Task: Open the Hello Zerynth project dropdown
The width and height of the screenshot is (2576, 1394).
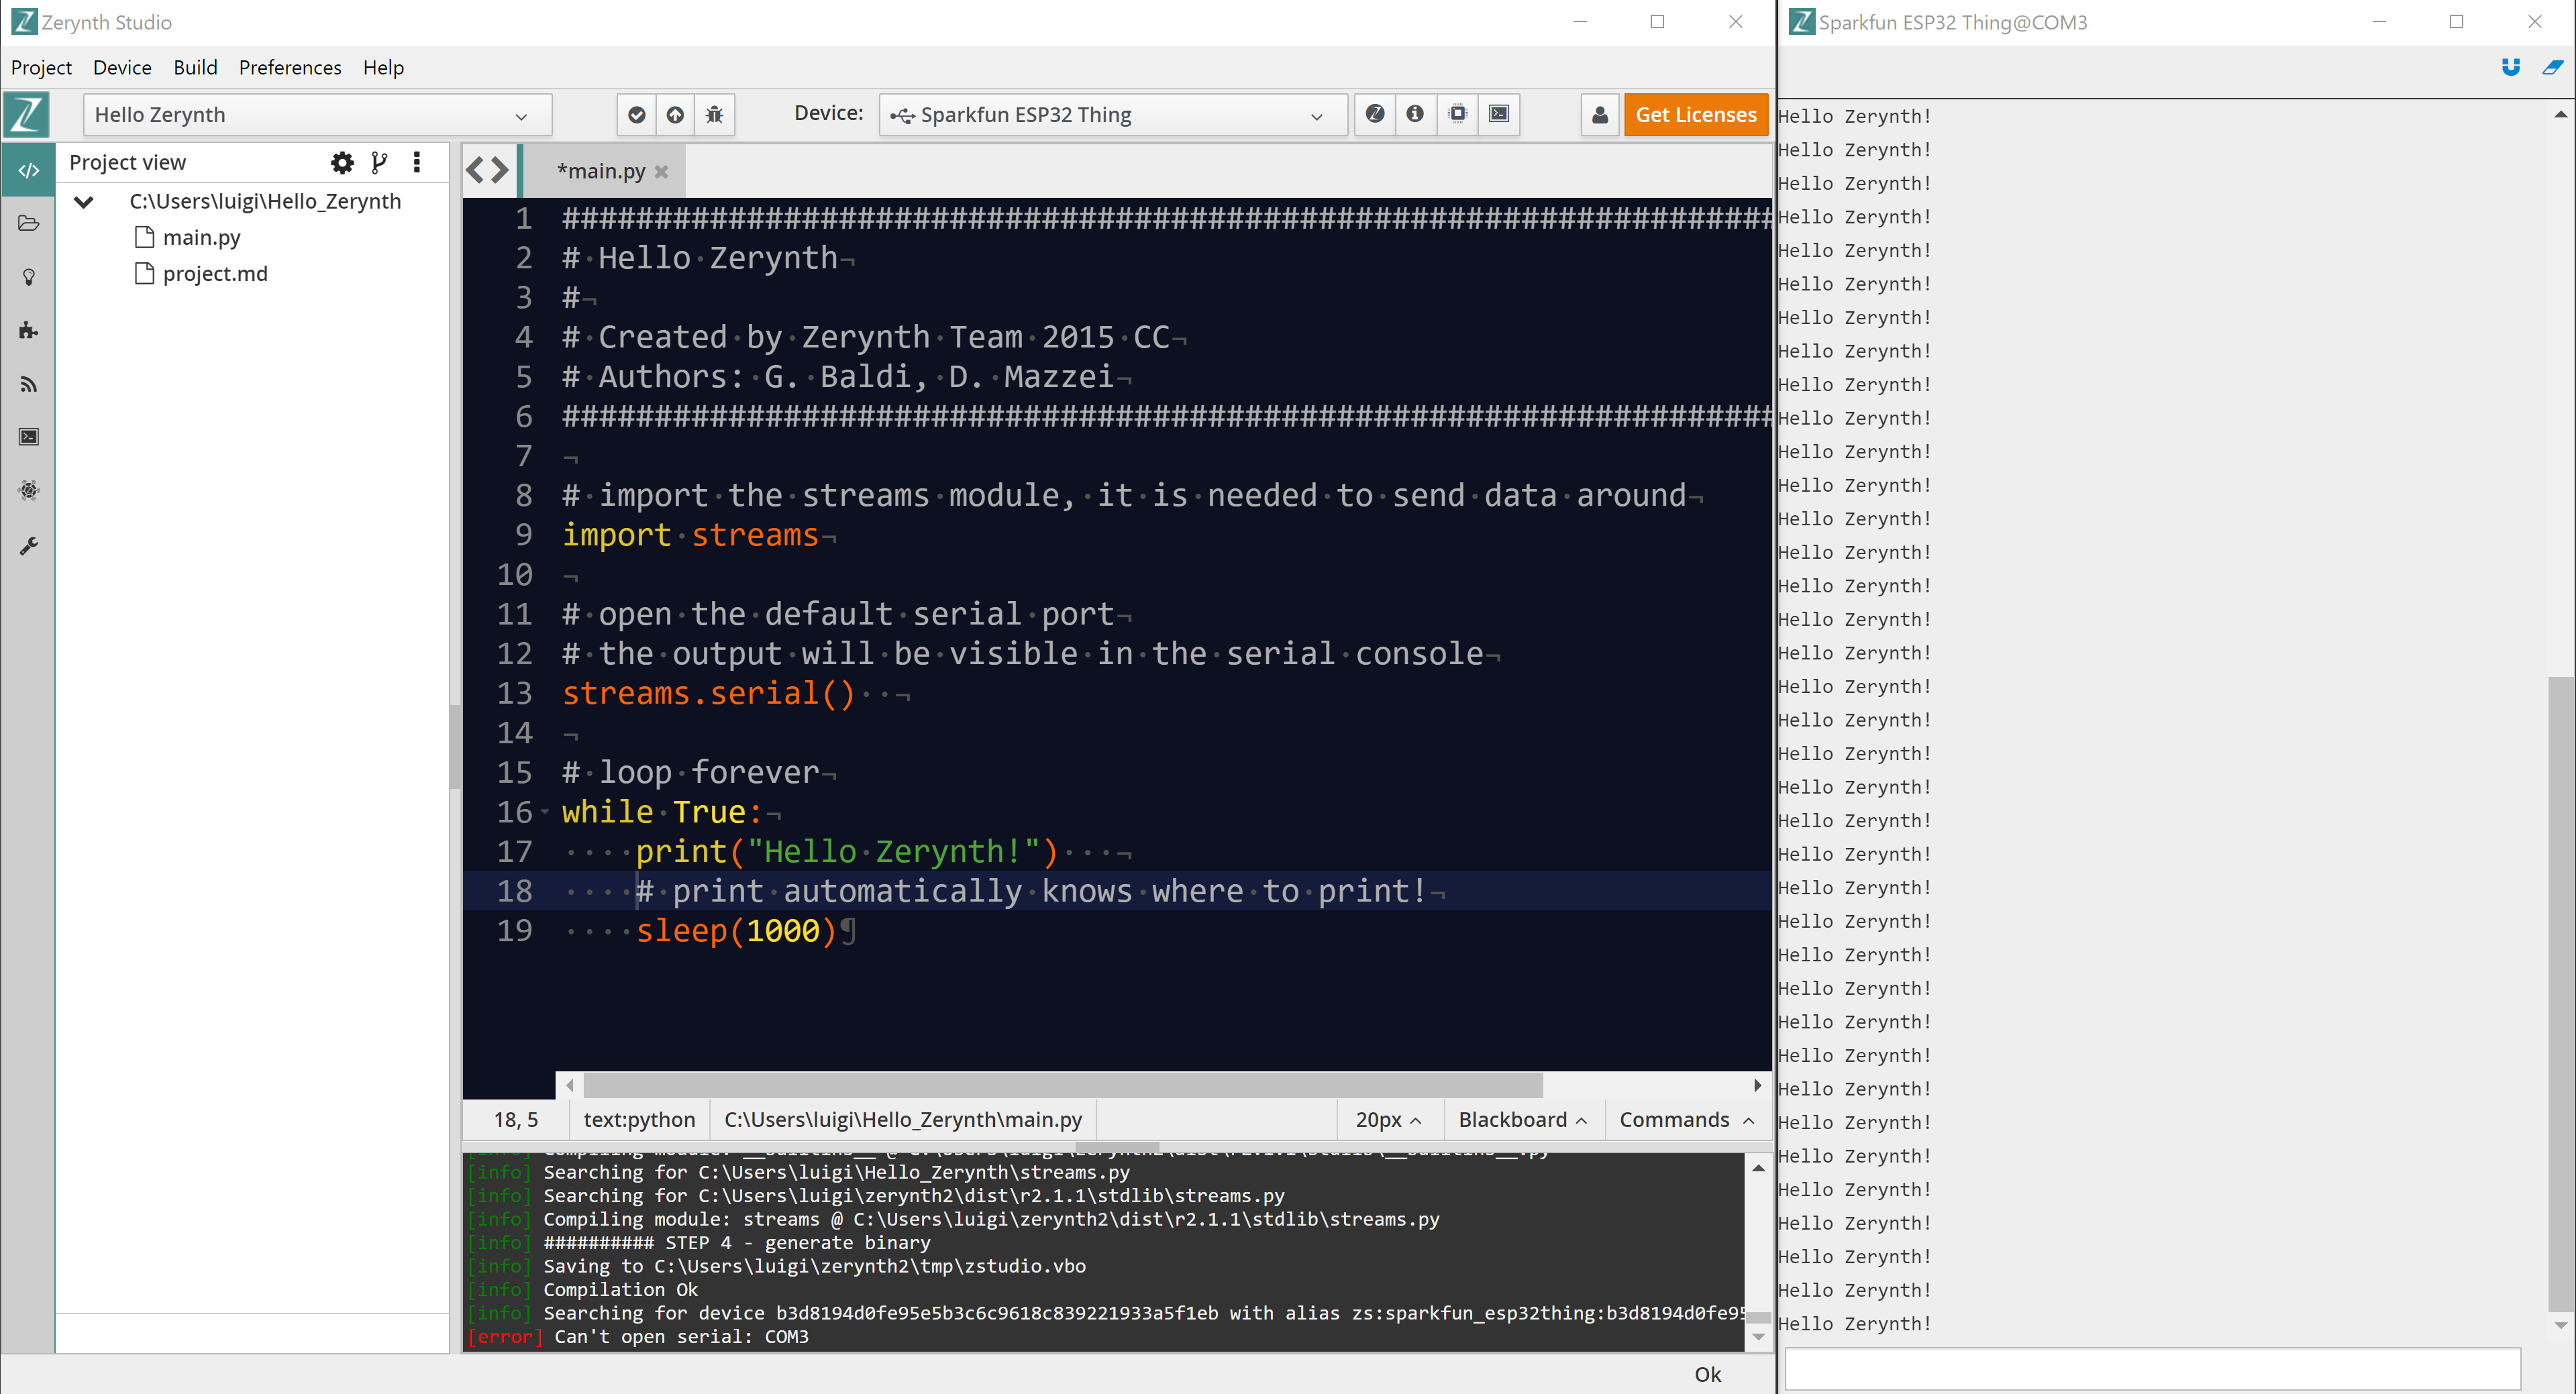Action: pos(318,115)
